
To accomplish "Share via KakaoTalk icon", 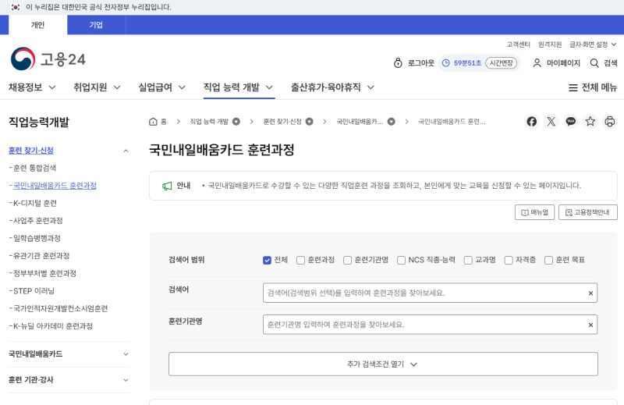I will (x=570, y=122).
